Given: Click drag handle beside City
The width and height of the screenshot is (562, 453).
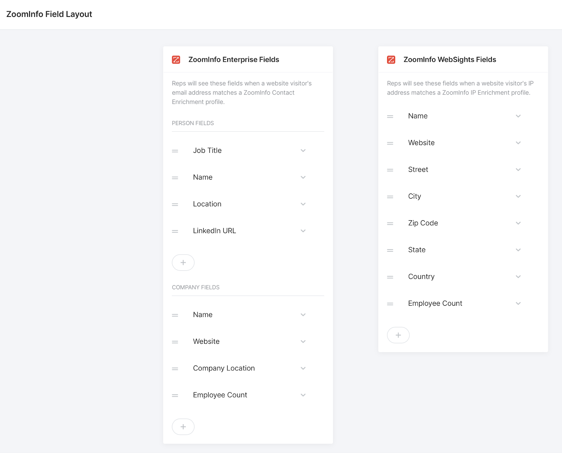Looking at the screenshot, I should point(390,197).
